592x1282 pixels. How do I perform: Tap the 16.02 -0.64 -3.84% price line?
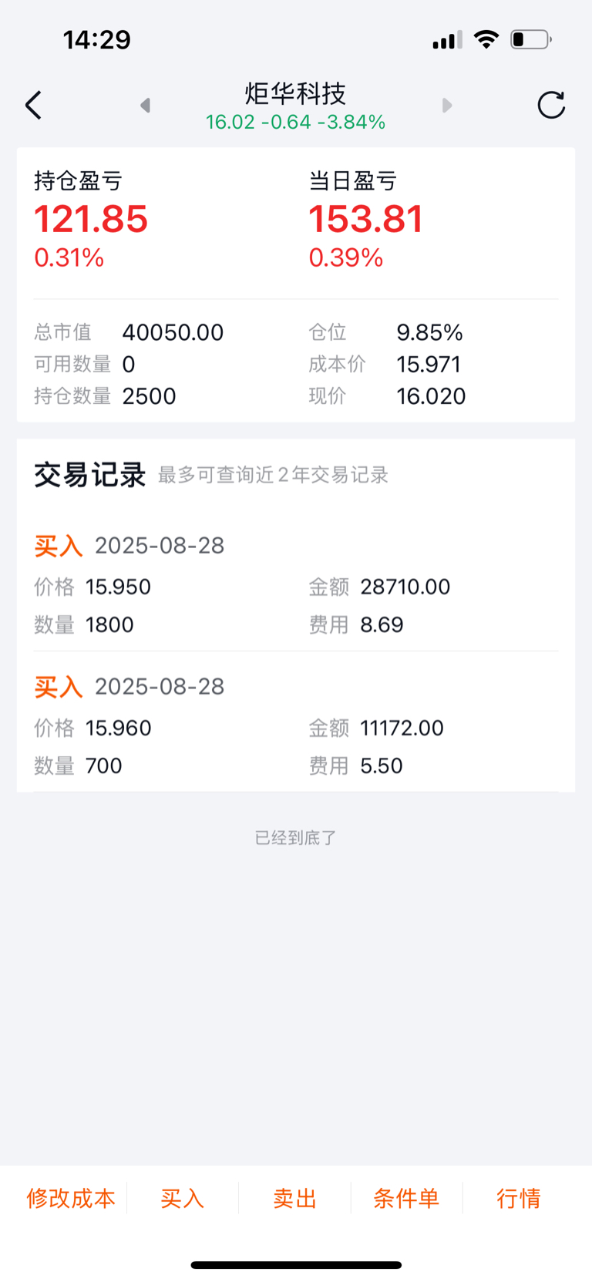[x=296, y=122]
